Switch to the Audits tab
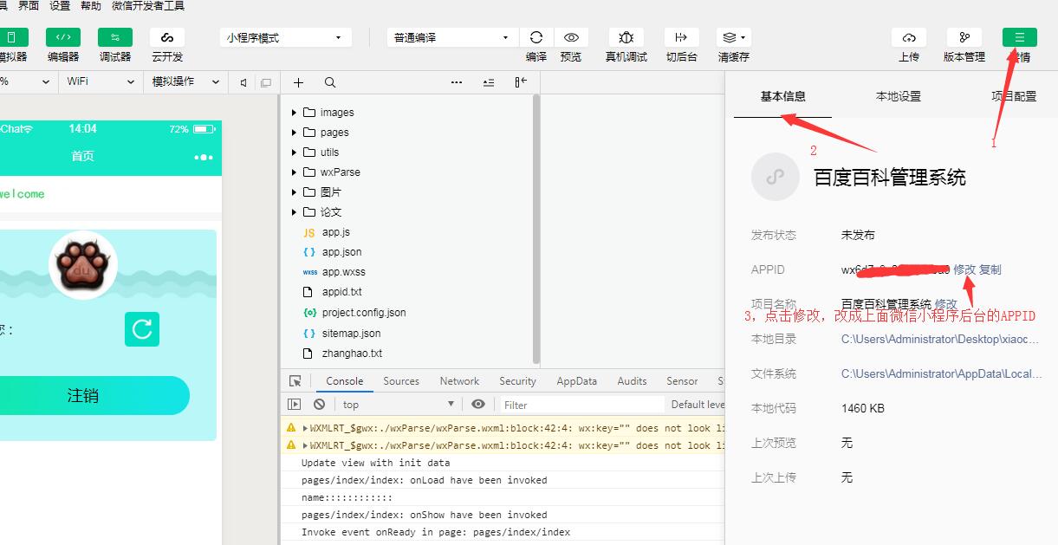Image resolution: width=1058 pixels, height=545 pixels. (x=633, y=381)
